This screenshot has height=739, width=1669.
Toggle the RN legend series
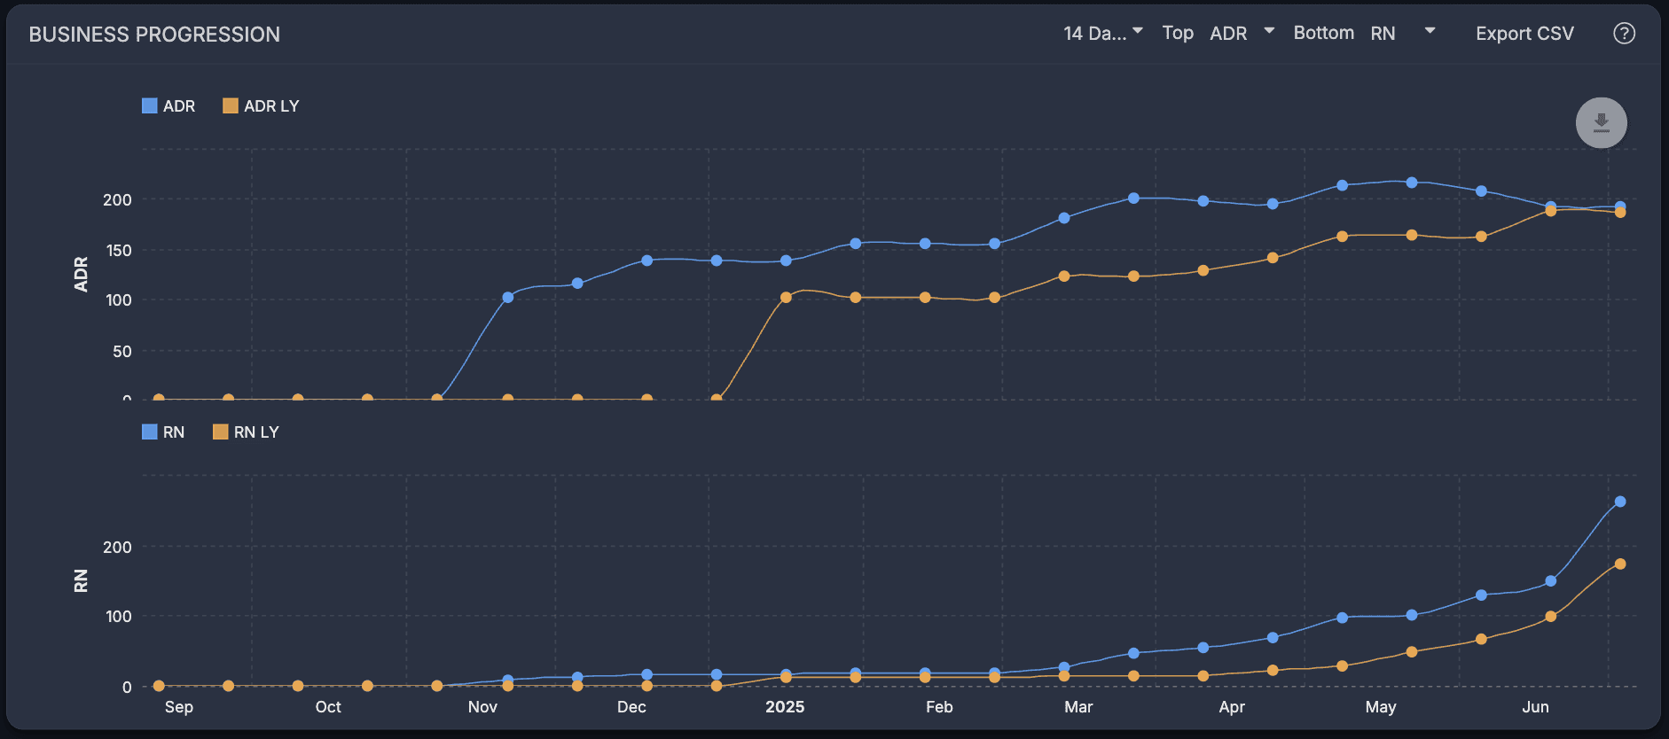pos(163,432)
